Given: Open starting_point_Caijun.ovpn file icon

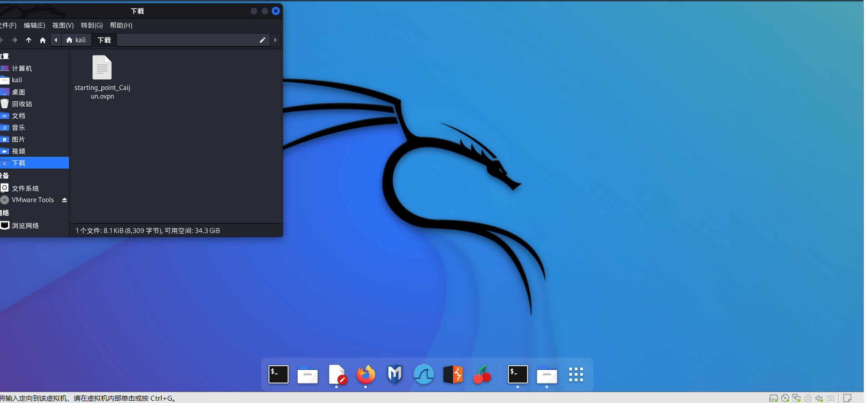Looking at the screenshot, I should tap(102, 67).
